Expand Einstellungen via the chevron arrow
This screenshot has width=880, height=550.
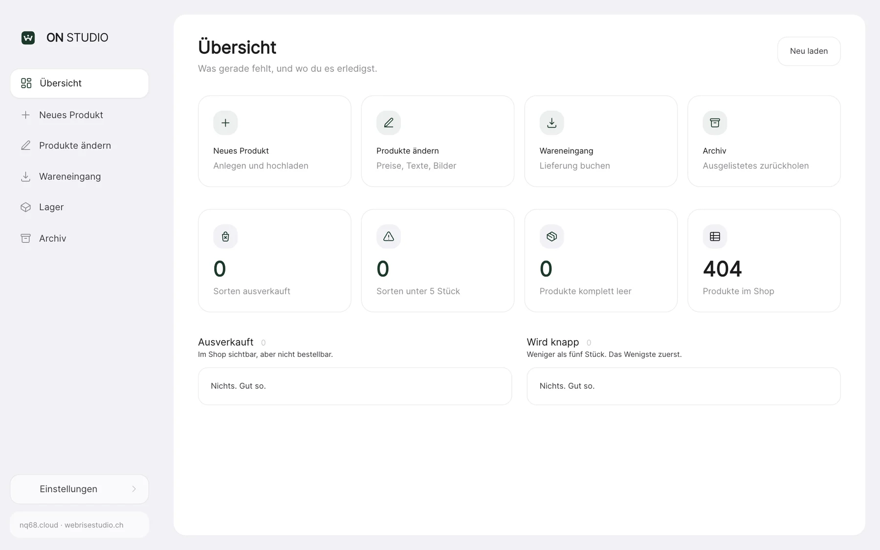pyautogui.click(x=134, y=489)
